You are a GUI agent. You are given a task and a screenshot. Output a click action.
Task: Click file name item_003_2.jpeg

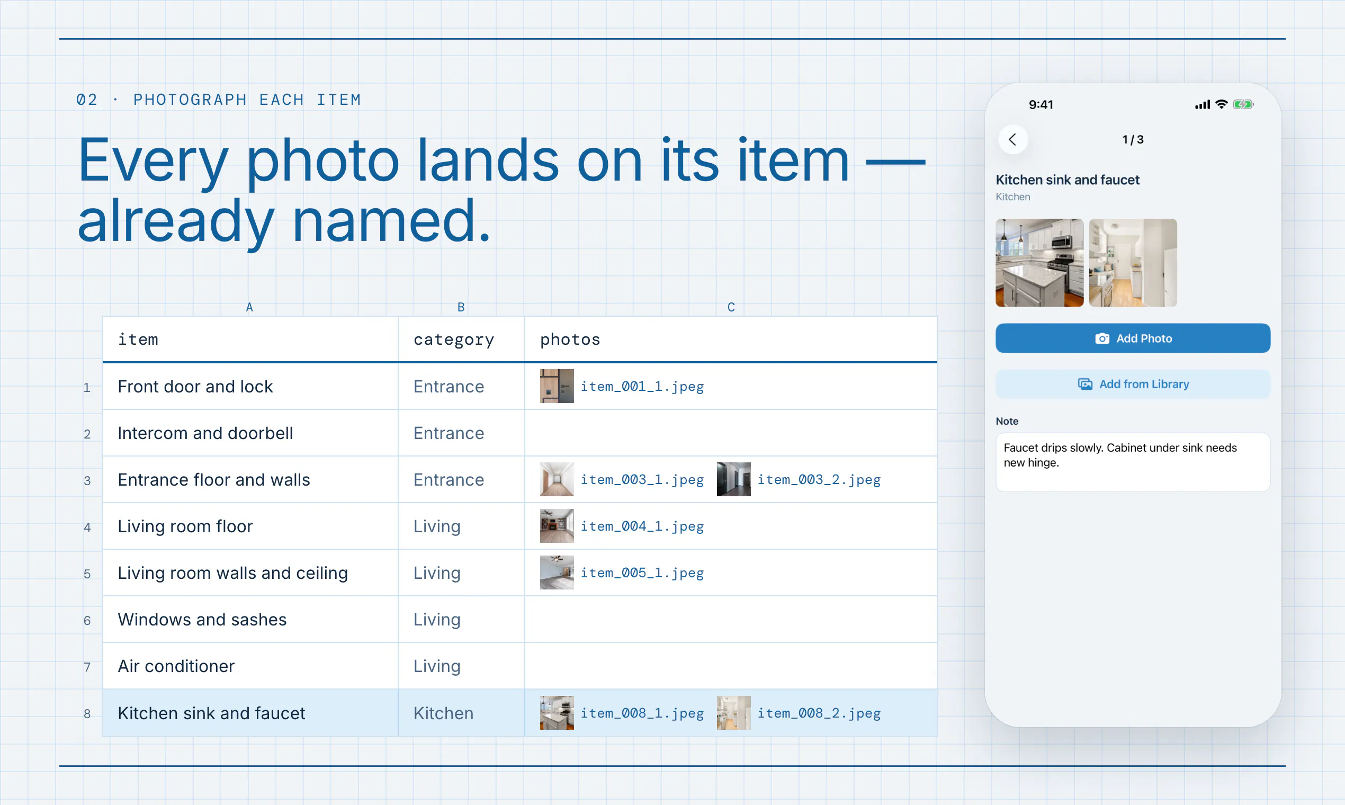point(819,480)
